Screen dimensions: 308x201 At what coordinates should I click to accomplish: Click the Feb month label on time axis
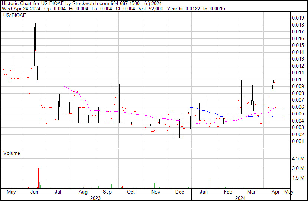pos(228,192)
